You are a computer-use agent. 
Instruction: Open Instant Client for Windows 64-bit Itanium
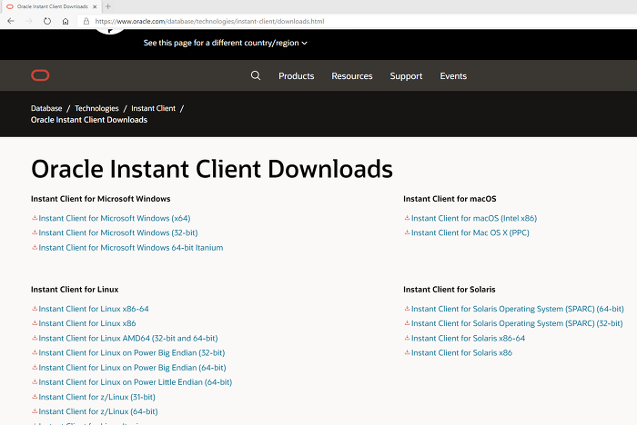pos(131,247)
